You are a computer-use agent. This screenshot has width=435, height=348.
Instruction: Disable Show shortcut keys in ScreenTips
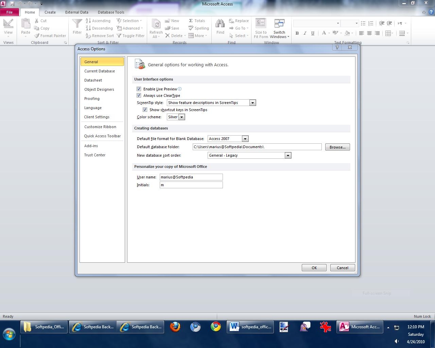point(145,110)
